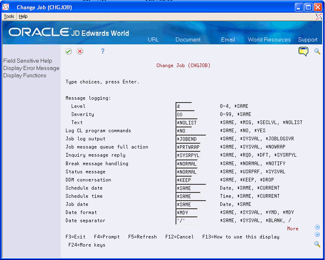Click the message logging Level field
The height and width of the screenshot is (260, 325).
point(184,106)
